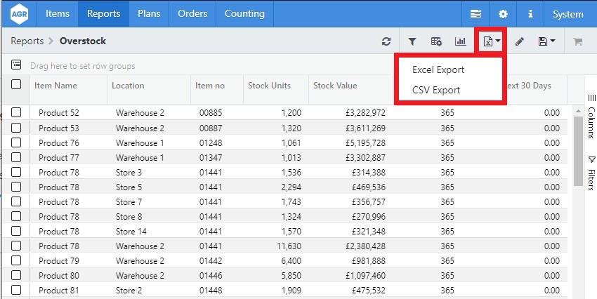Screen dimensions: 597x299
Task: Open the Orders tab
Action: pyautogui.click(x=192, y=14)
